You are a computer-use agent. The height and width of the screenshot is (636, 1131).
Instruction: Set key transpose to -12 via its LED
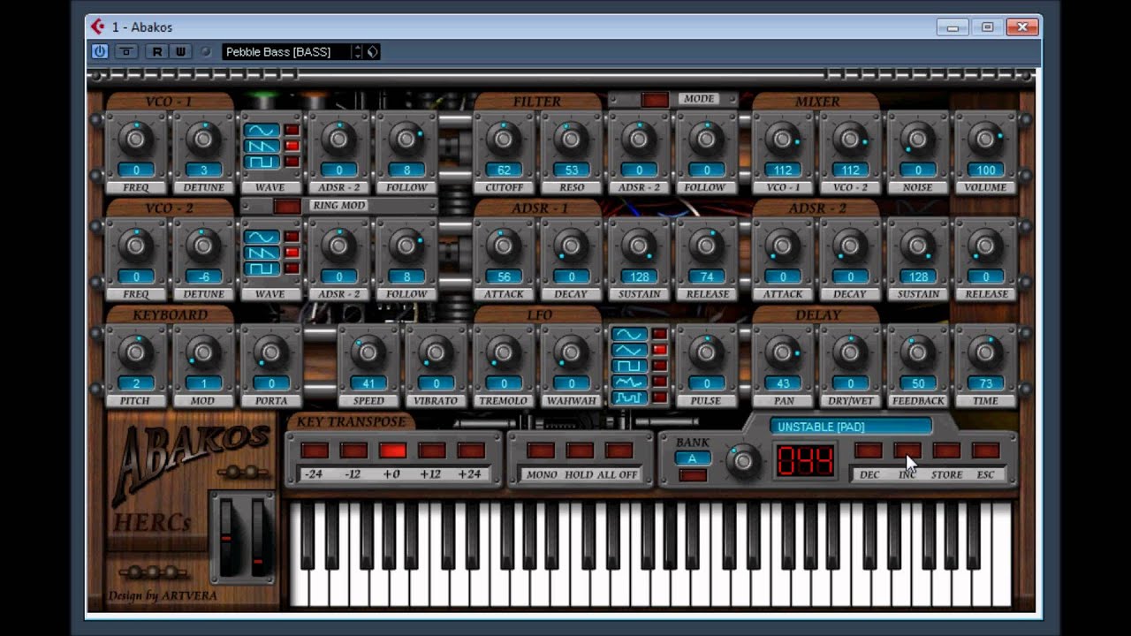click(x=353, y=450)
